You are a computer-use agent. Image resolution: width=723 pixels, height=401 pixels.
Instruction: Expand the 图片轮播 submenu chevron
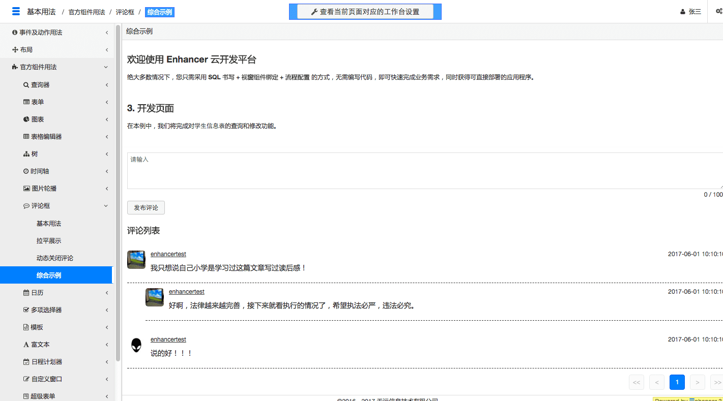coord(107,189)
